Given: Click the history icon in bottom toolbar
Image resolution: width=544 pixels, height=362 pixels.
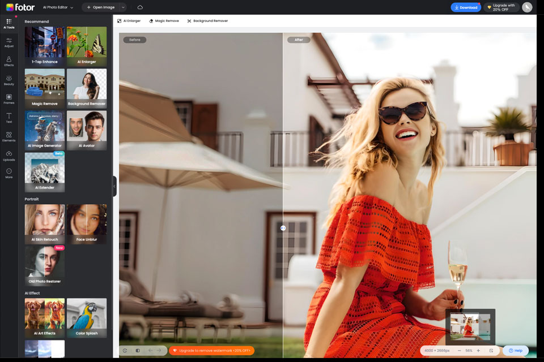Looking at the screenshot, I should pos(125,351).
